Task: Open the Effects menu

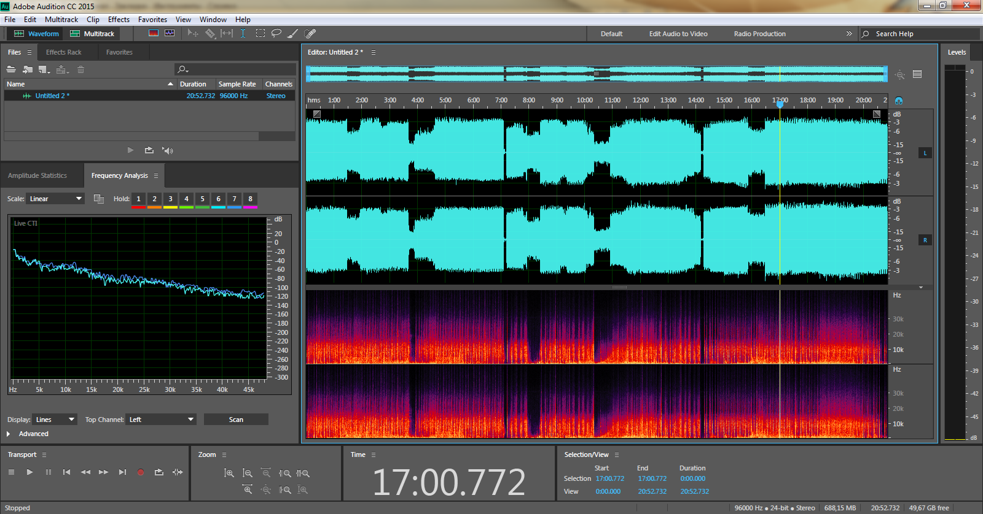Action: pyautogui.click(x=119, y=20)
